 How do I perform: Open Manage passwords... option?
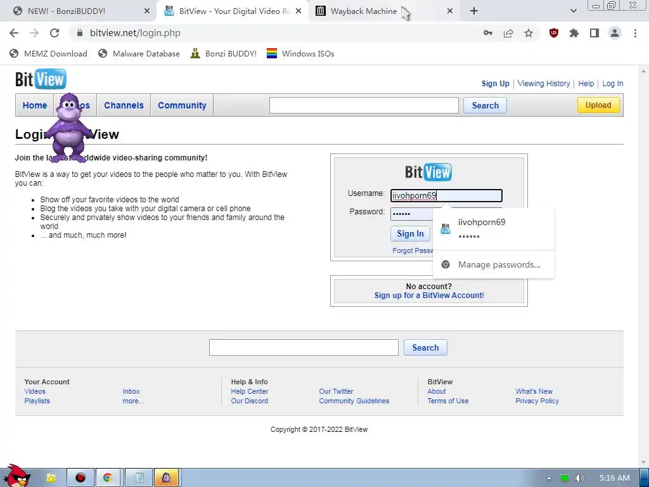point(493,264)
